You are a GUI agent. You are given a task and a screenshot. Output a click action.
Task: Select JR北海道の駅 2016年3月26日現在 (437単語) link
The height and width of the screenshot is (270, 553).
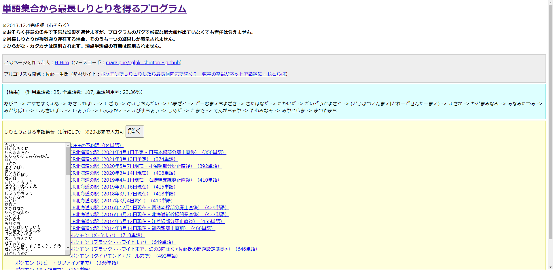click(x=149, y=214)
